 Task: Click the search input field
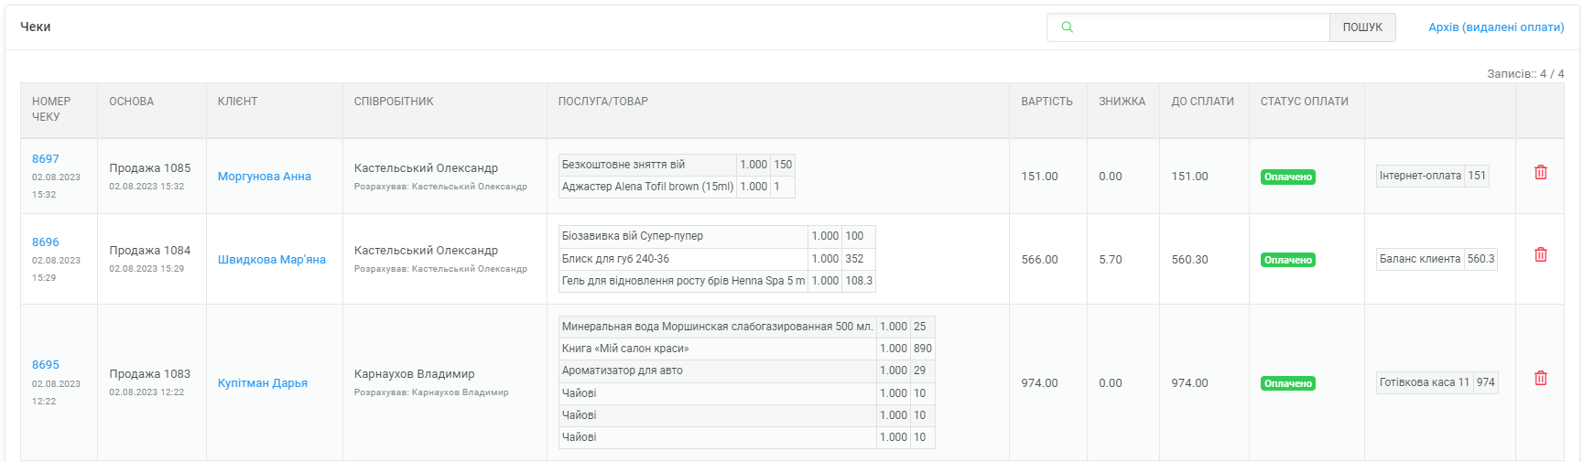click(1199, 27)
